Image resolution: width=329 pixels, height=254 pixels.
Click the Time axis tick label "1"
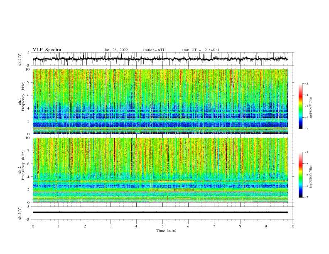59,226
